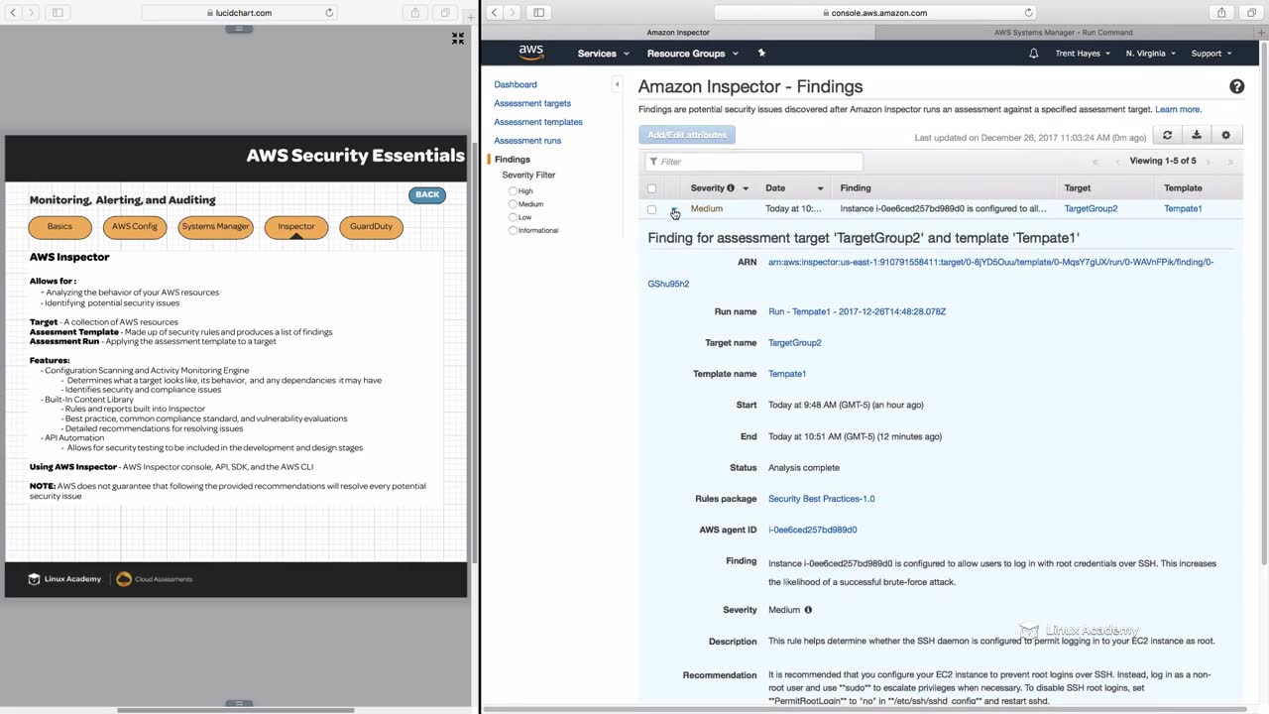Select Findings in the Inspector sidebar
Viewport: 1269px width, 714px height.
pyautogui.click(x=513, y=160)
